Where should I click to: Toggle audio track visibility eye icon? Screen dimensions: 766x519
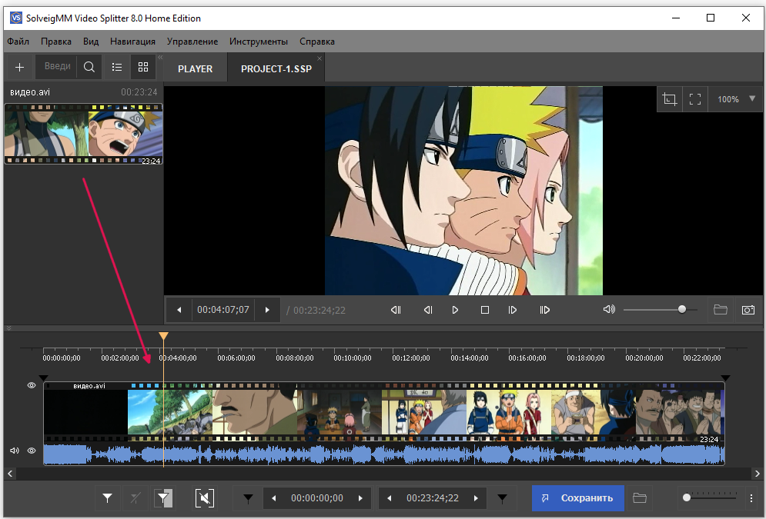click(32, 451)
